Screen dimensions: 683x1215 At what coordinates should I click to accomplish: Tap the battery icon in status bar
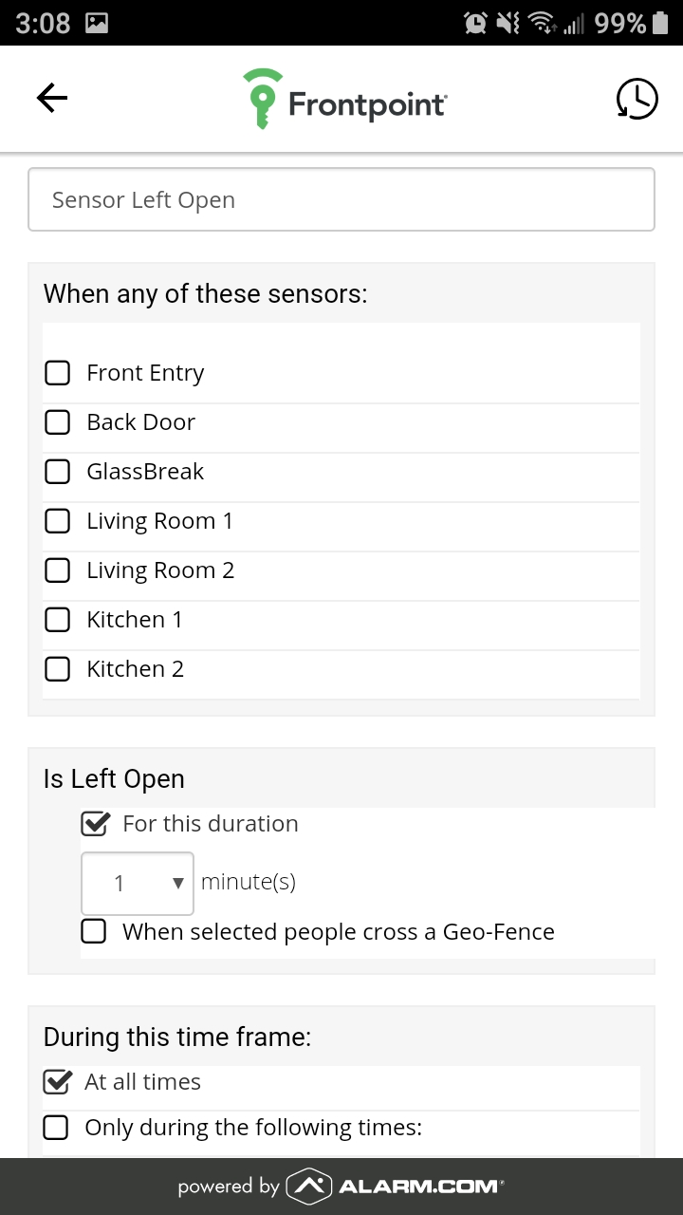[661, 23]
